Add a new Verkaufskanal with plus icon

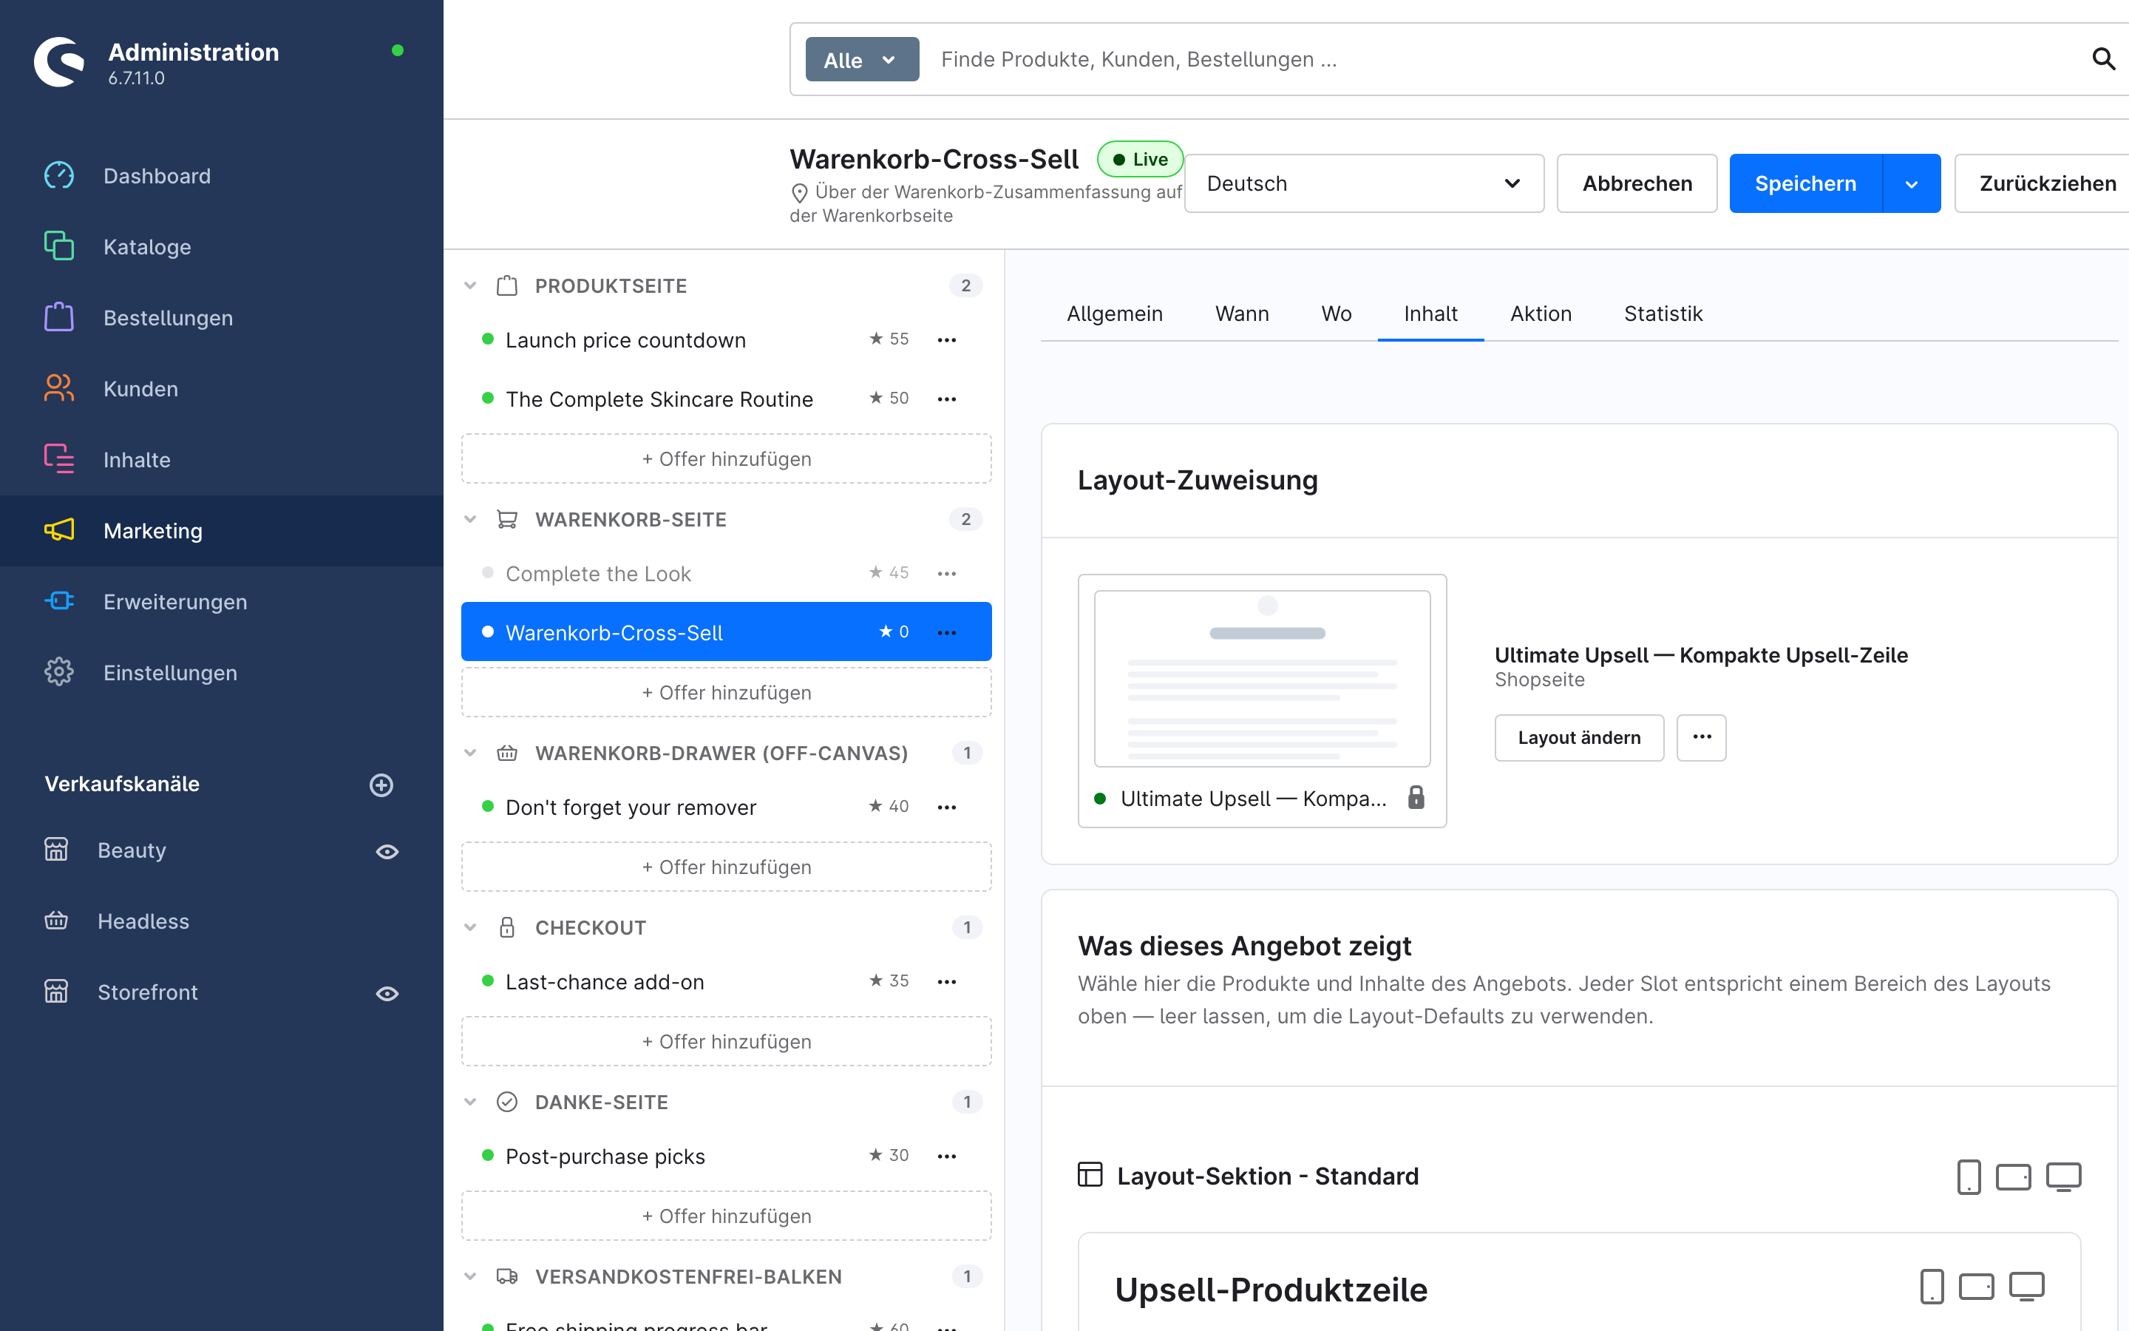click(381, 785)
